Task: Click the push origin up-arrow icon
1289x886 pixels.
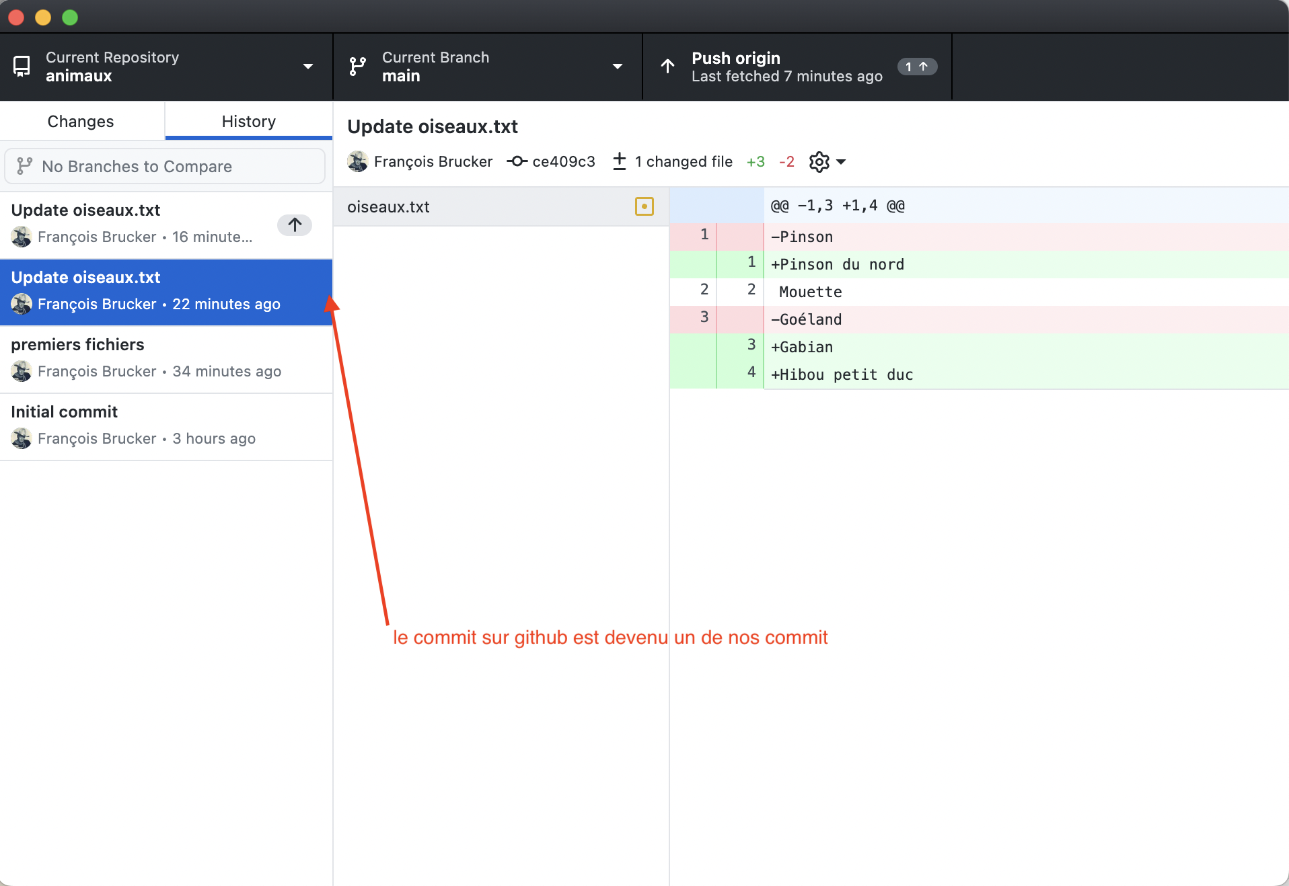Action: tap(667, 67)
